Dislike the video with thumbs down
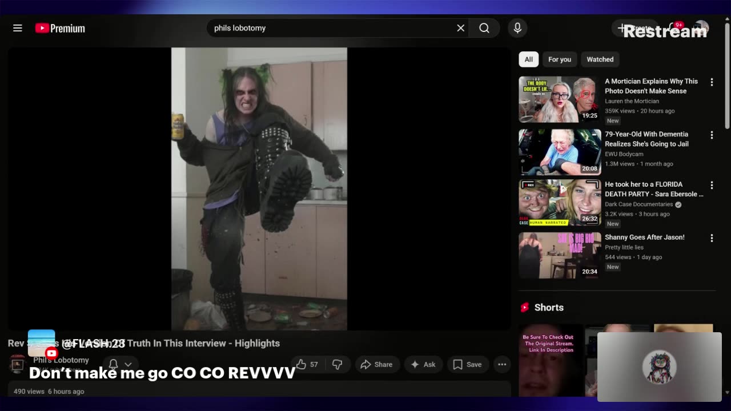This screenshot has width=731, height=411. (x=337, y=364)
